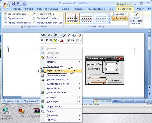Open font size 11 dropdown
152x123 pixels.
pos(61,36)
